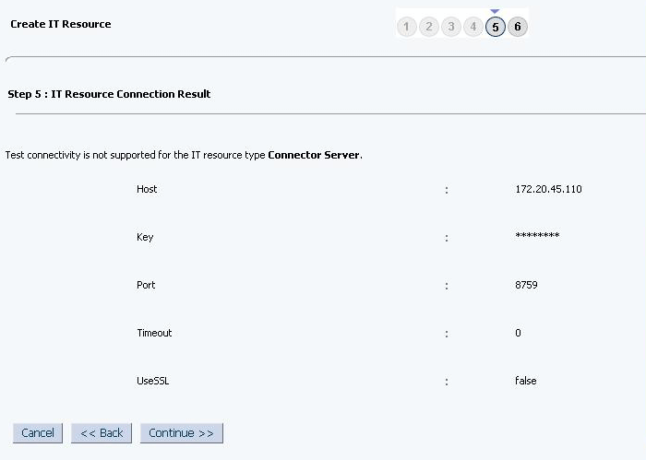Click the UseSSL value false
This screenshot has width=646, height=460.
coord(525,381)
